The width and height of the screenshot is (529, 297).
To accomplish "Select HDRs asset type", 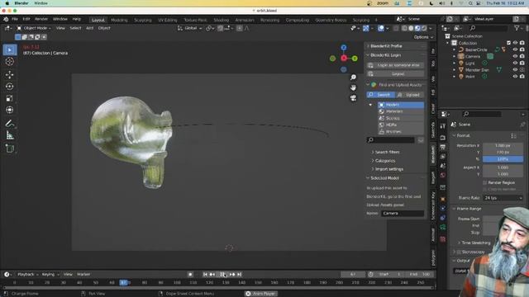I will pos(401,125).
